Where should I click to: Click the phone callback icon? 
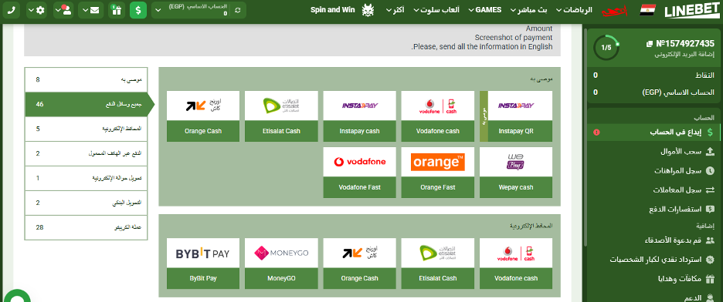coord(10,10)
